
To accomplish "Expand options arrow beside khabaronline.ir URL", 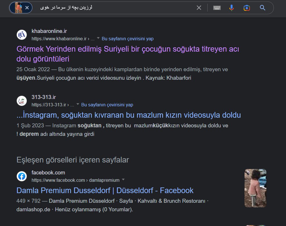I will [x=98, y=38].
